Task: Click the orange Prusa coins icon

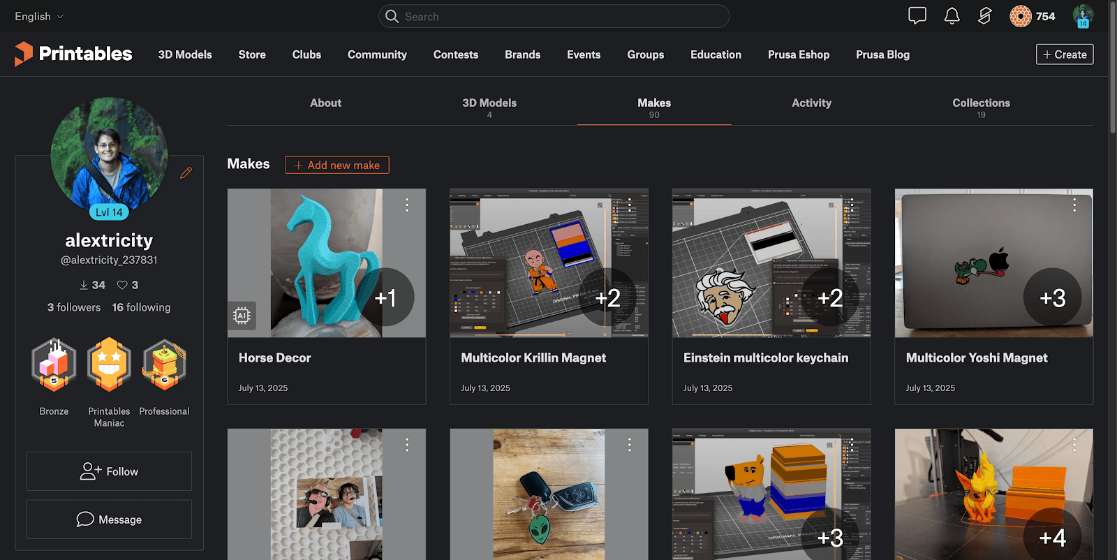Action: click(x=1020, y=16)
